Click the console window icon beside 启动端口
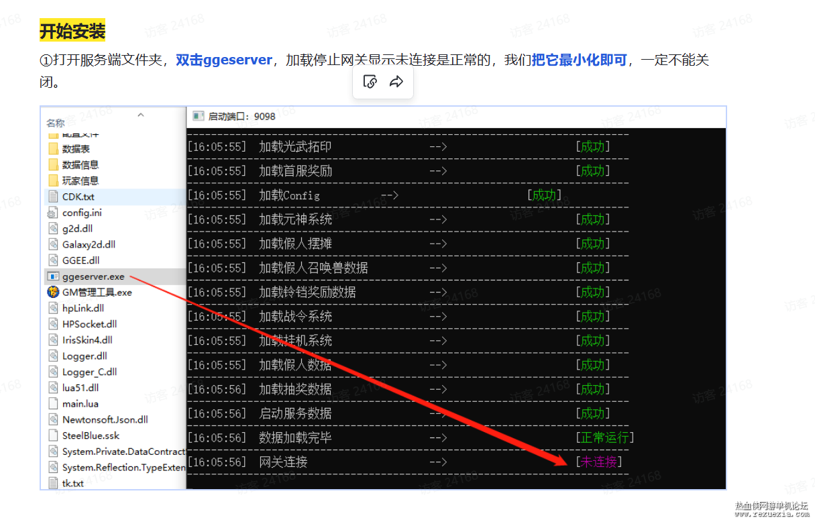This screenshot has width=815, height=524. coord(198,116)
